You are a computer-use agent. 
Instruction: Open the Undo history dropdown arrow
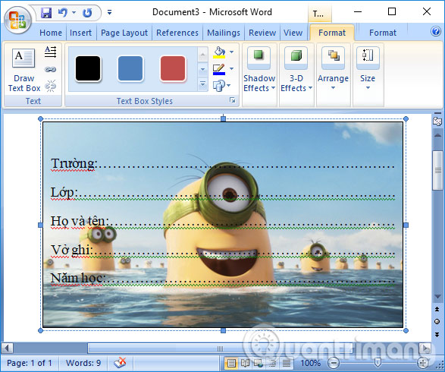(x=74, y=12)
